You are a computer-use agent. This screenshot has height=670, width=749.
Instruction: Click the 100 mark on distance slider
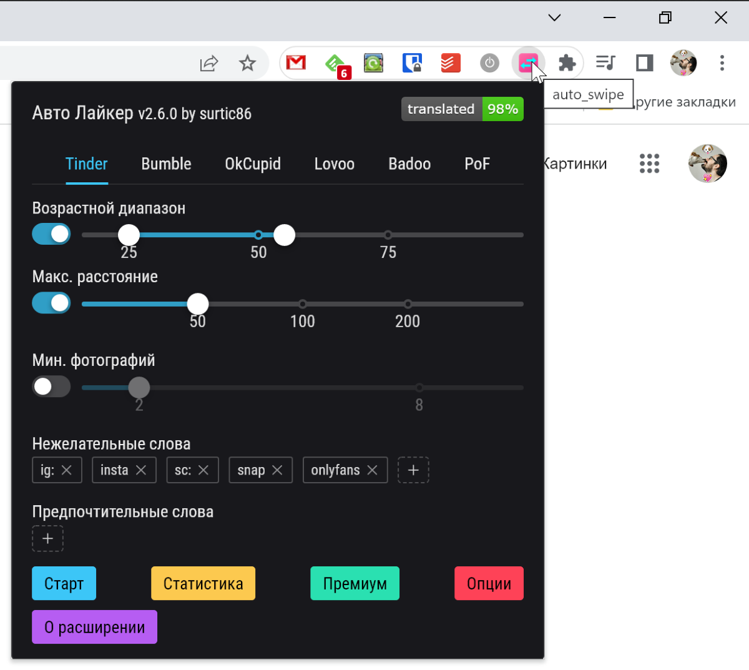click(302, 304)
